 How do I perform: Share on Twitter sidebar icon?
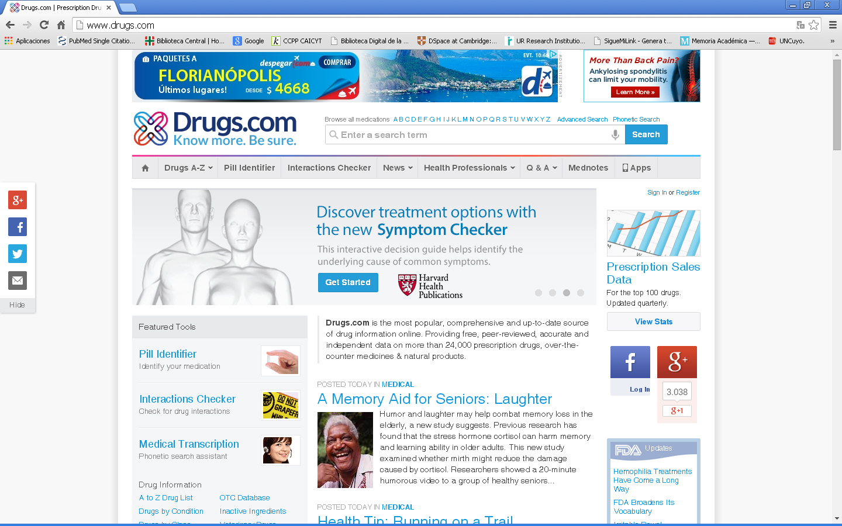point(18,254)
